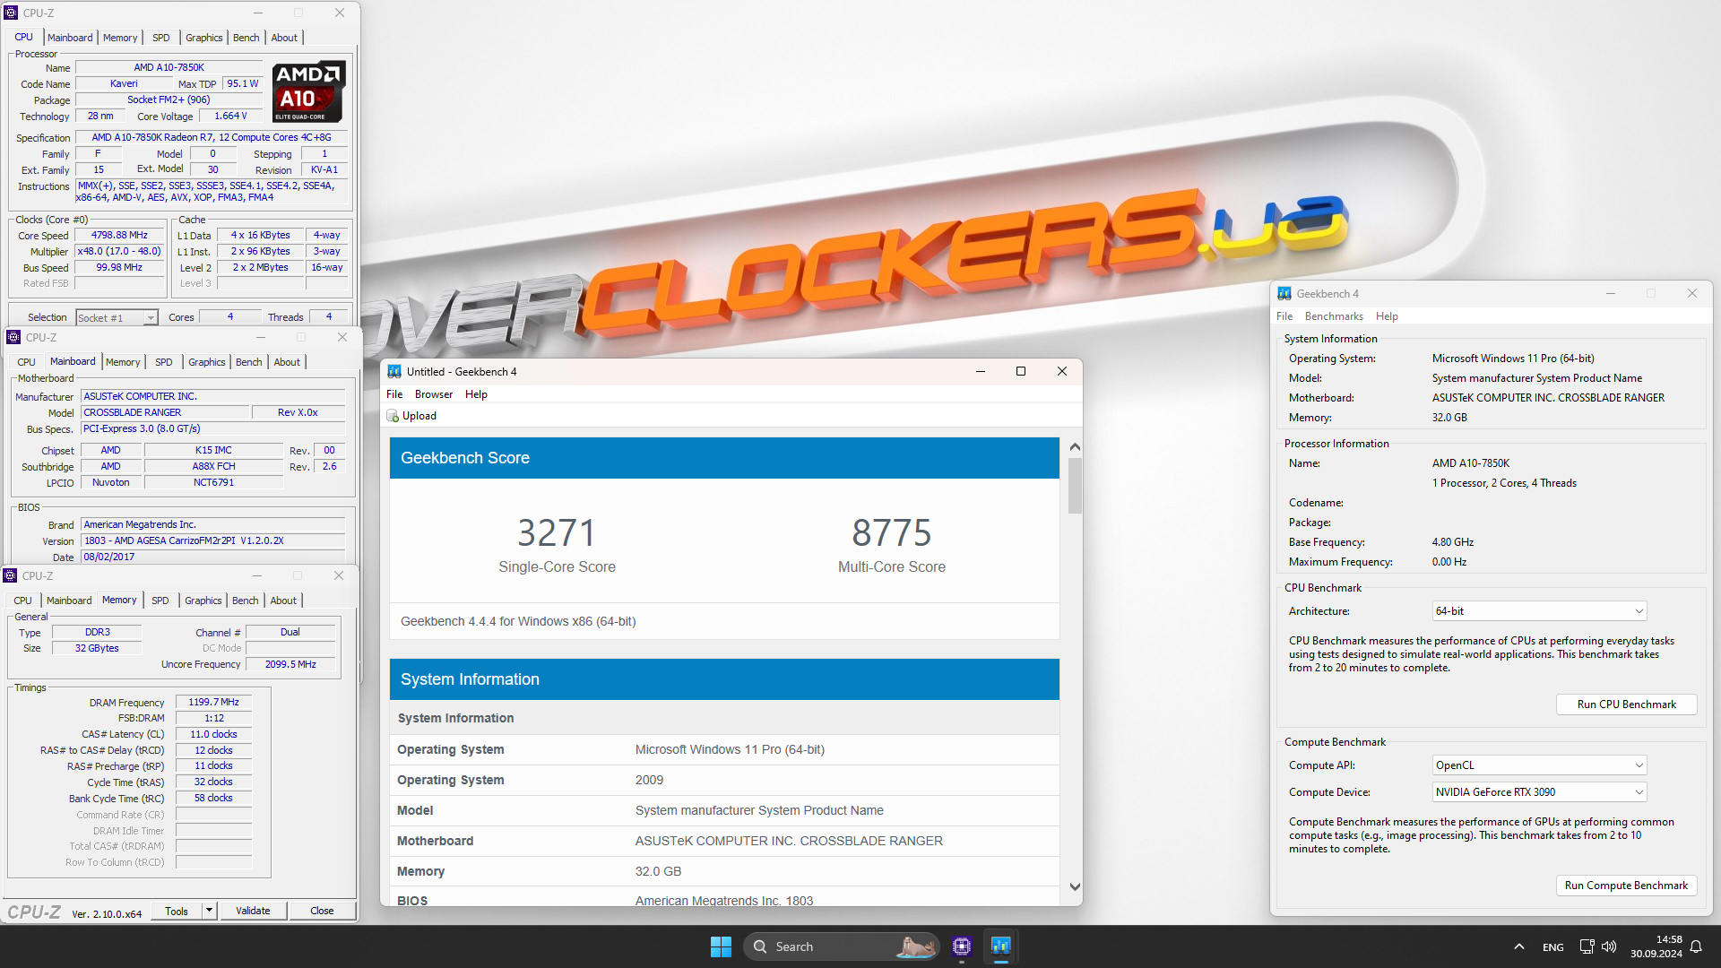The height and width of the screenshot is (968, 1721).
Task: Click Geekbench icon in the taskbar
Action: tap(1000, 946)
